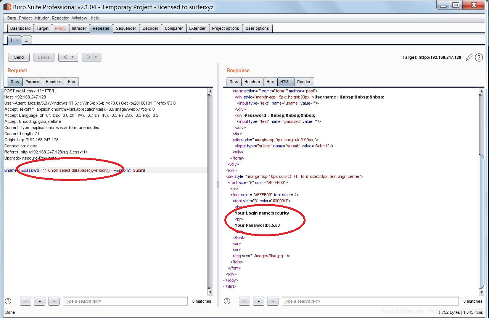Select Repeater request tab 1
The width and height of the screenshot is (489, 318).
click(x=11, y=40)
